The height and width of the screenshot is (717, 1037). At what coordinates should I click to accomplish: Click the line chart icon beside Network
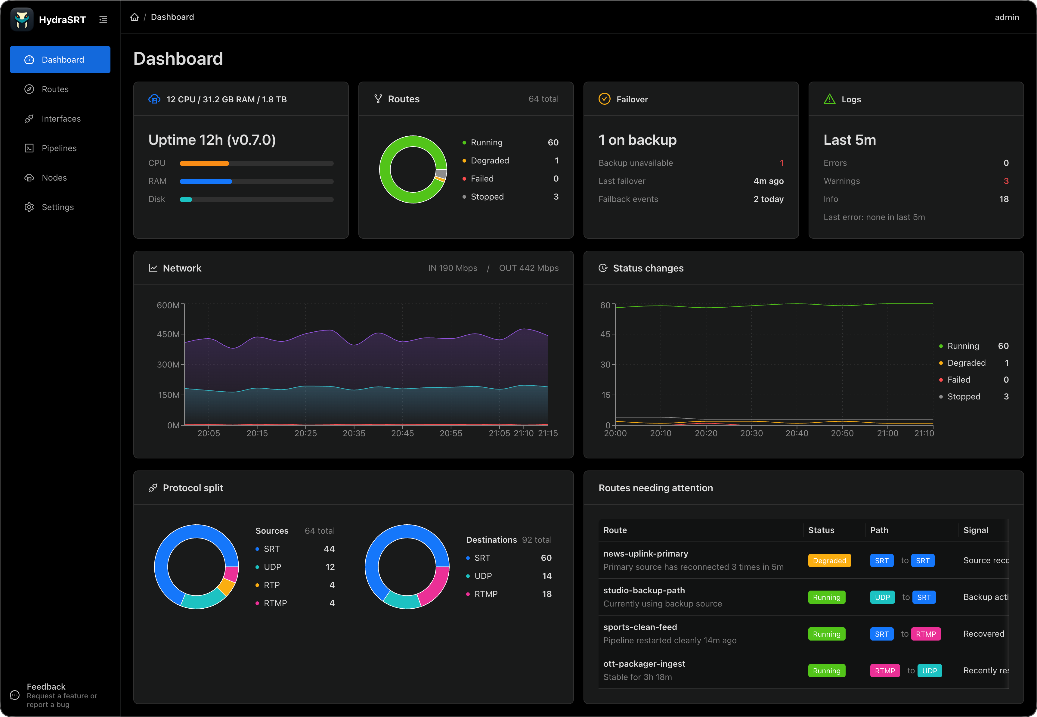click(x=153, y=268)
